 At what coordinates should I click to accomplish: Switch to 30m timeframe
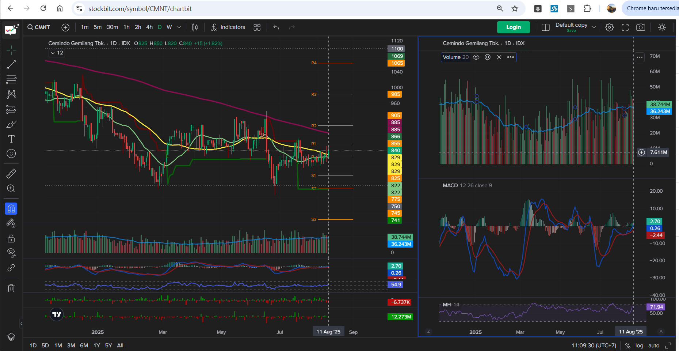coord(112,27)
